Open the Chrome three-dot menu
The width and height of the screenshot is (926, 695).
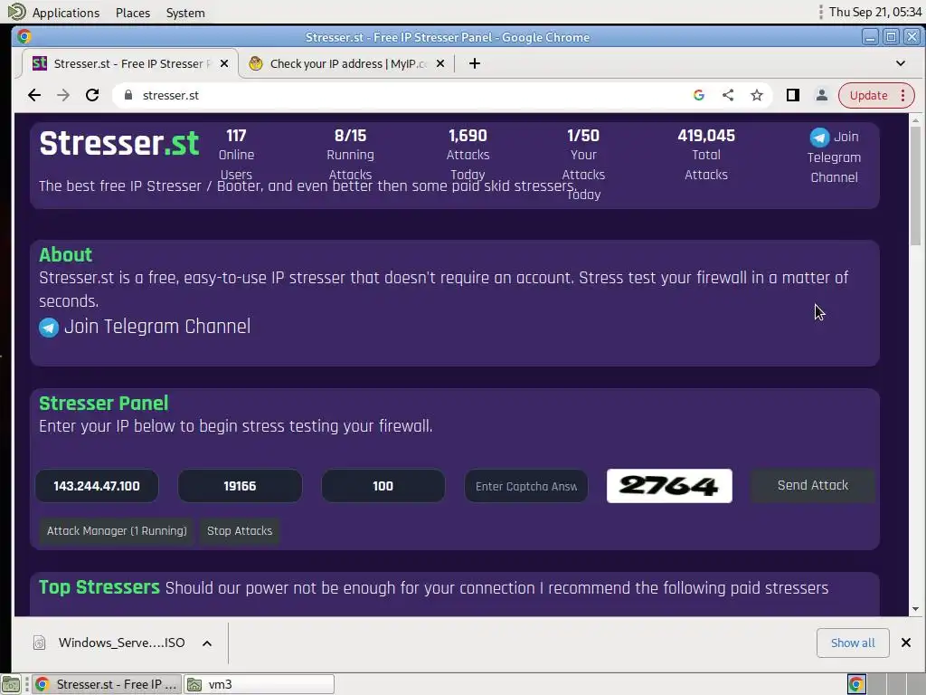903,95
